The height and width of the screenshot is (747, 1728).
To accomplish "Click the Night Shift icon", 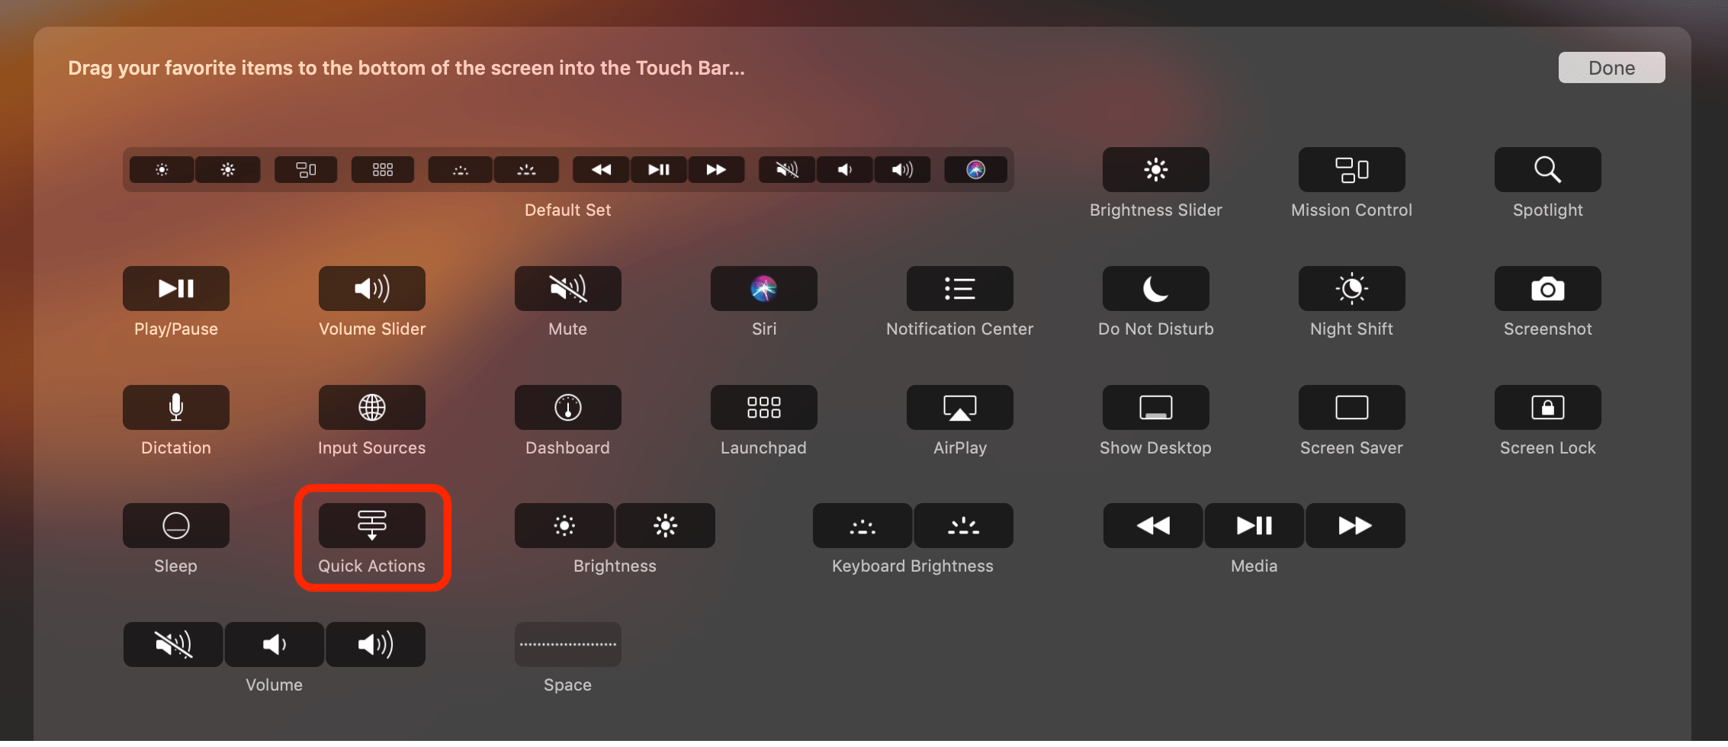I will [x=1351, y=288].
